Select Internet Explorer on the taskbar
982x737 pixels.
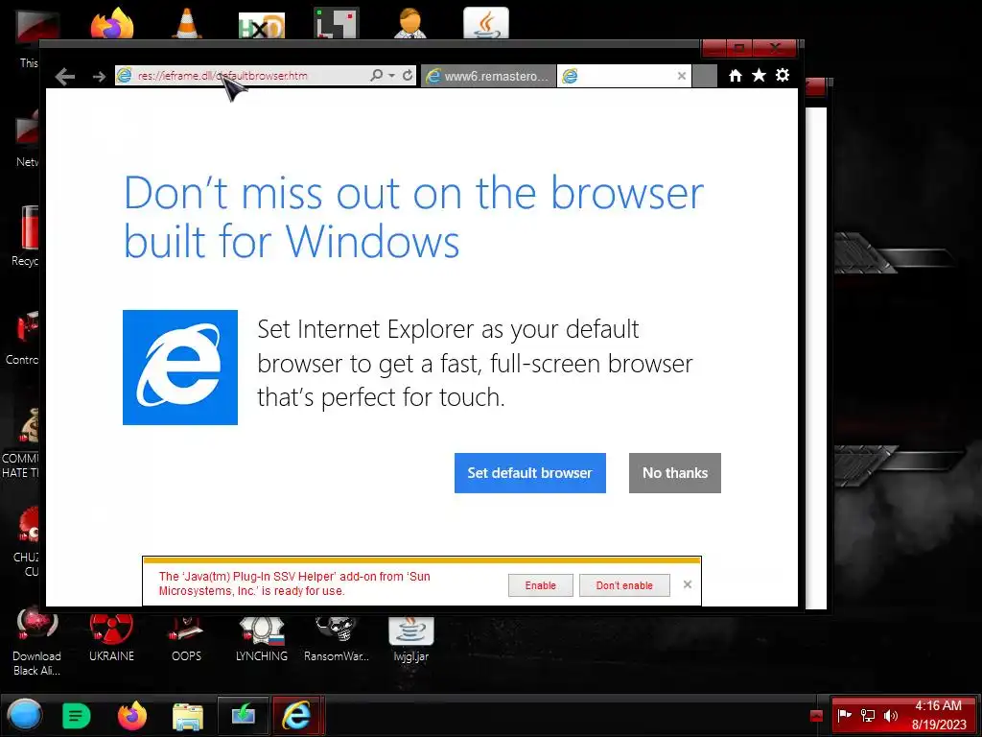click(297, 715)
